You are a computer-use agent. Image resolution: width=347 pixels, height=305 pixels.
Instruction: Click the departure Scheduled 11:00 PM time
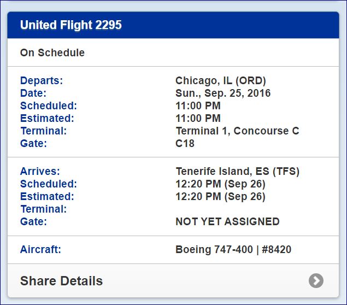[x=198, y=105]
